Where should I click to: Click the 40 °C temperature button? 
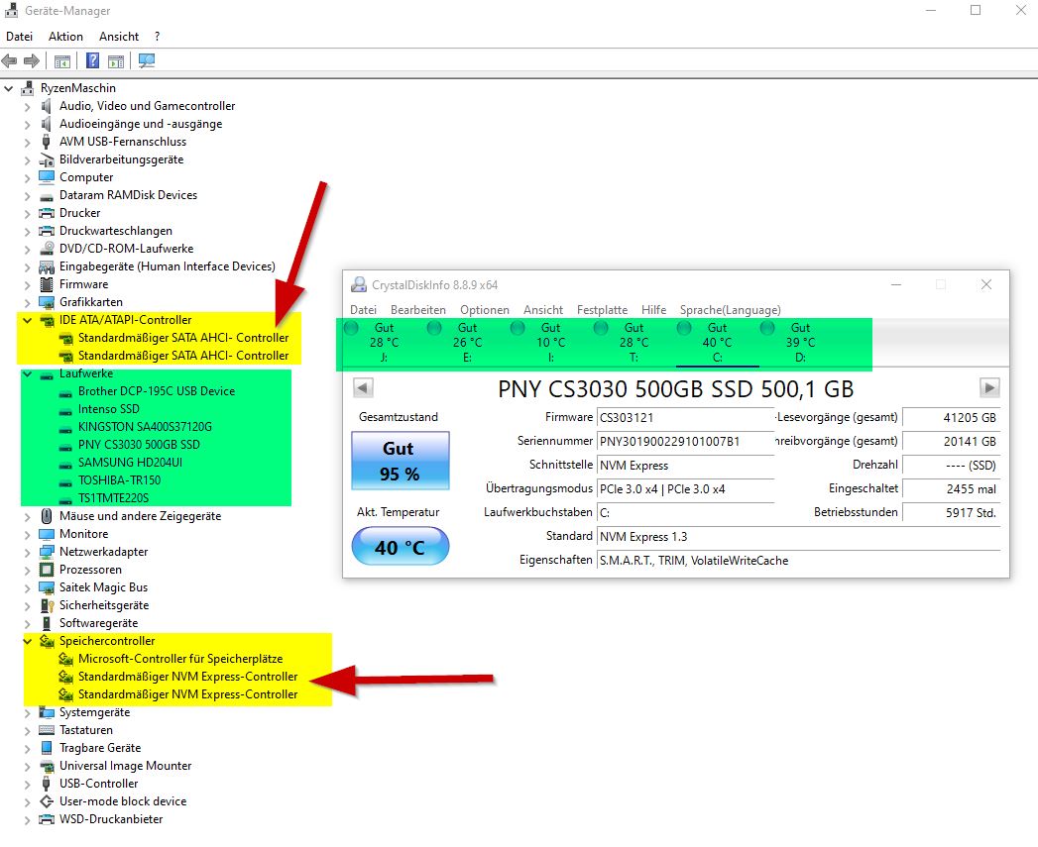(400, 547)
